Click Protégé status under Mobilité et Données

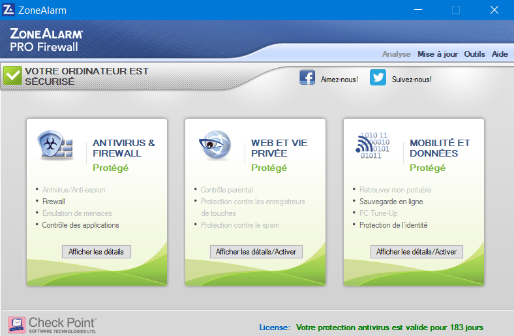[x=427, y=168]
